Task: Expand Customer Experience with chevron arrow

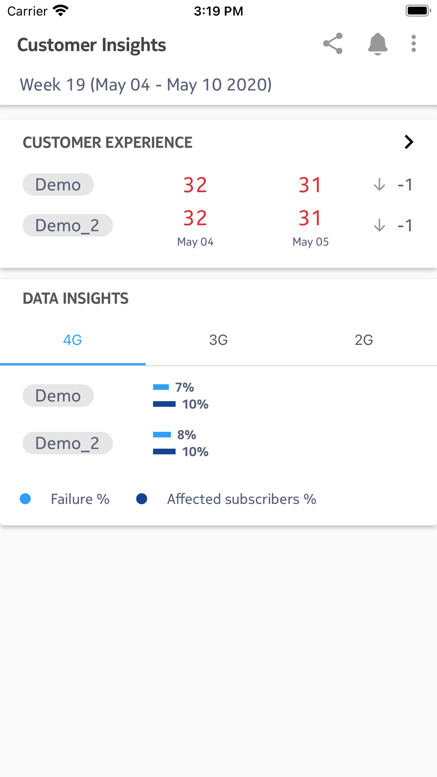Action: 409,142
